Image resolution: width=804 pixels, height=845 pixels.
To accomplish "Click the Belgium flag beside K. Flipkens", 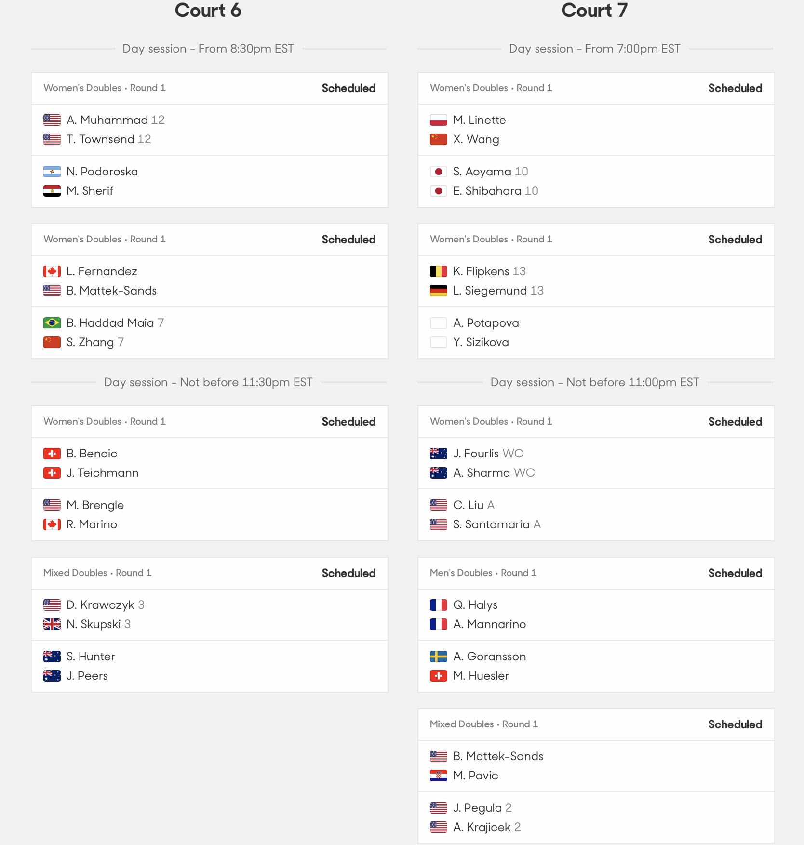I will 438,271.
